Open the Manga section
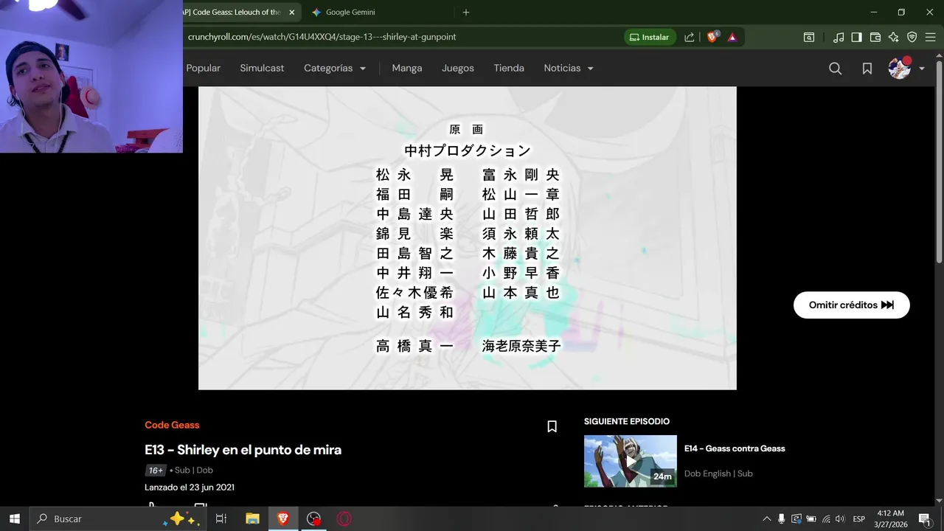Viewport: 944px width, 531px height. 407,68
